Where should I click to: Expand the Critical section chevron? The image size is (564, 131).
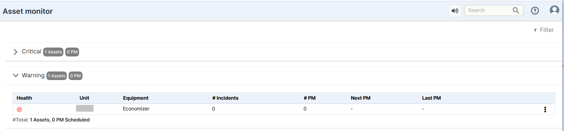15,52
